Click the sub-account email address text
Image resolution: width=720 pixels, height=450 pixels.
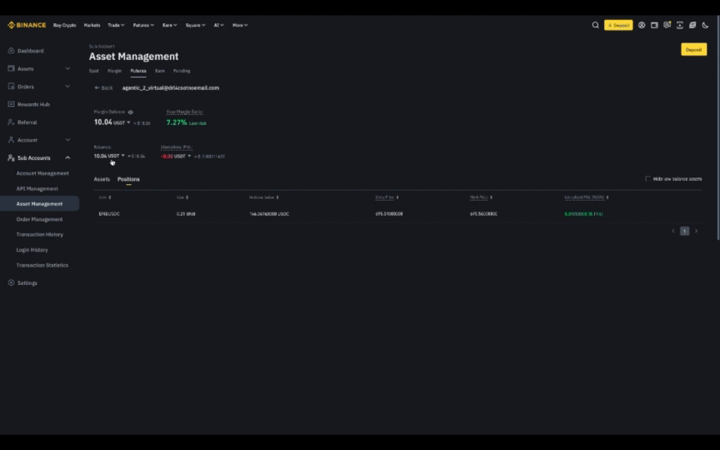[x=170, y=87]
